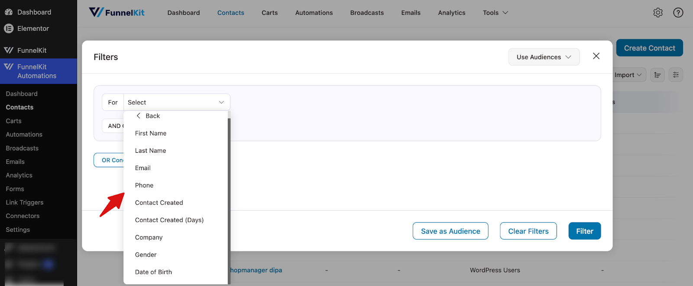
Task: Open the column sort icon near Import
Action: (657, 75)
